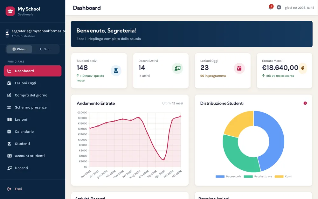Switch to Scuro dark theme
This screenshot has height=199, width=318.
pos(46,49)
